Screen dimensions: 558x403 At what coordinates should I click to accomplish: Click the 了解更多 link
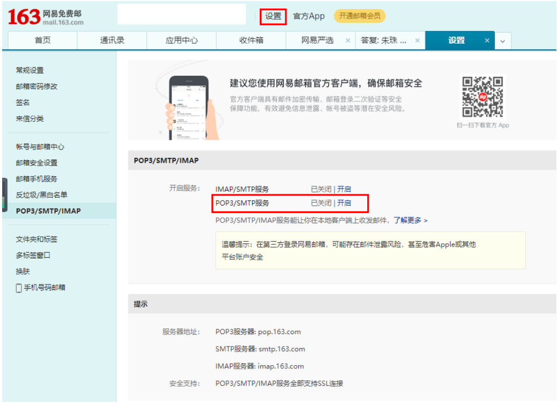click(410, 220)
